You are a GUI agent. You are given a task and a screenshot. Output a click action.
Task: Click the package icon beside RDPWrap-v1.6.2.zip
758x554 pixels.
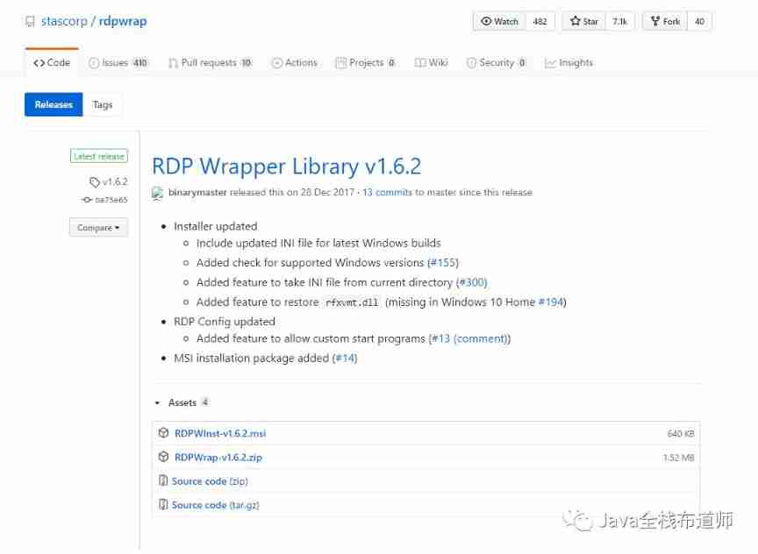163,457
